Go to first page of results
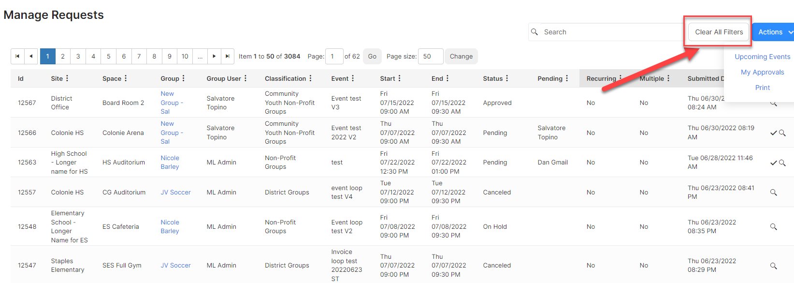 [17, 56]
